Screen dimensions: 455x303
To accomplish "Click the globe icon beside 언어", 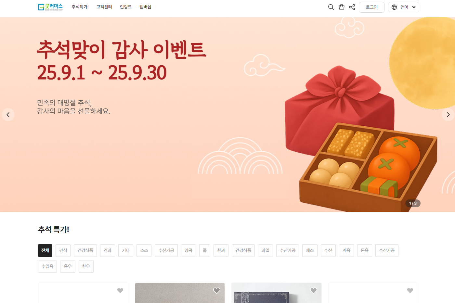I will pyautogui.click(x=394, y=7).
